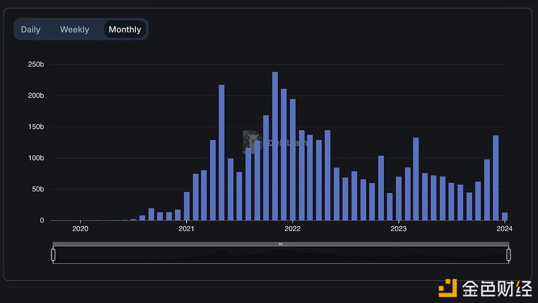Click the 2021 x-axis label
The width and height of the screenshot is (538, 303).
point(186,229)
